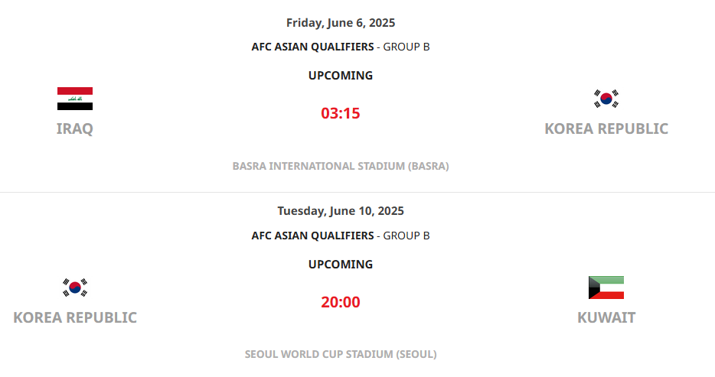This screenshot has height=377, width=715.
Task: Select the 03:15 kickoff time
Action: tap(341, 113)
